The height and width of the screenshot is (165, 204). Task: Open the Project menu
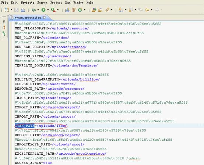click(x=56, y=3)
